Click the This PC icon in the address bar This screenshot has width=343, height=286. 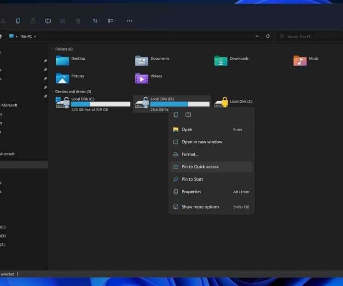click(x=12, y=36)
